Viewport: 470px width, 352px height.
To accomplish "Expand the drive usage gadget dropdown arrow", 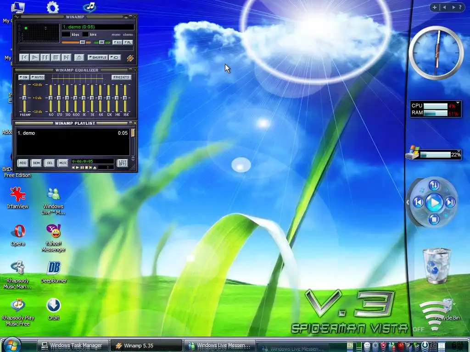I will tap(459, 151).
